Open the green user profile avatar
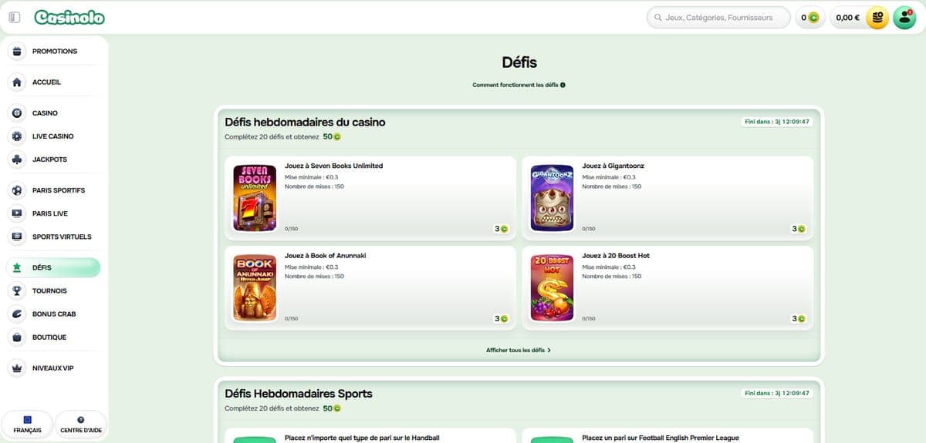 (x=904, y=17)
